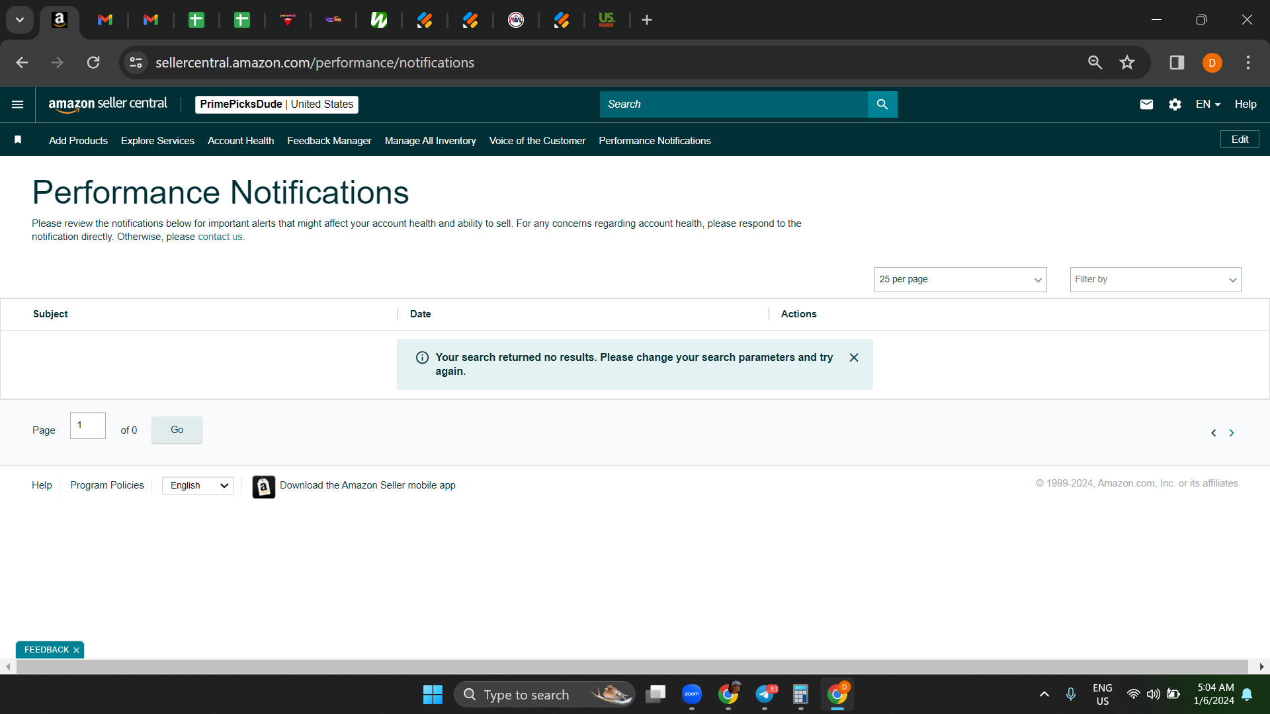Open the Filter by dropdown
Screen dimensions: 1270x714
coord(1156,280)
